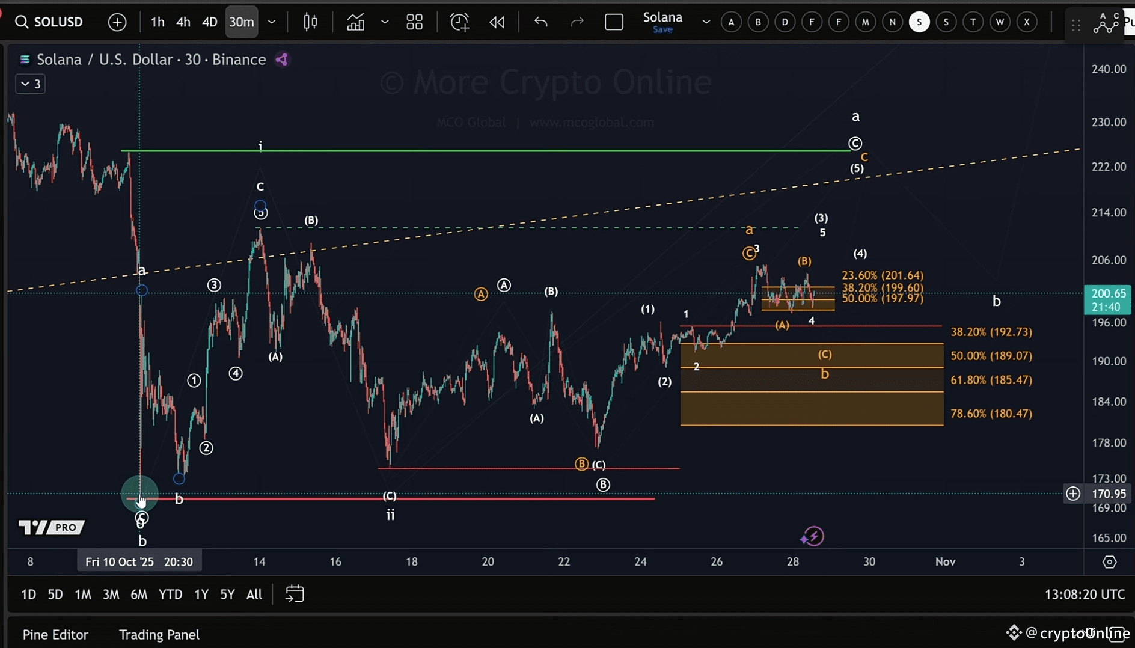Click the symbol search magnifier icon
Viewport: 1135px width, 648px height.
(23, 22)
